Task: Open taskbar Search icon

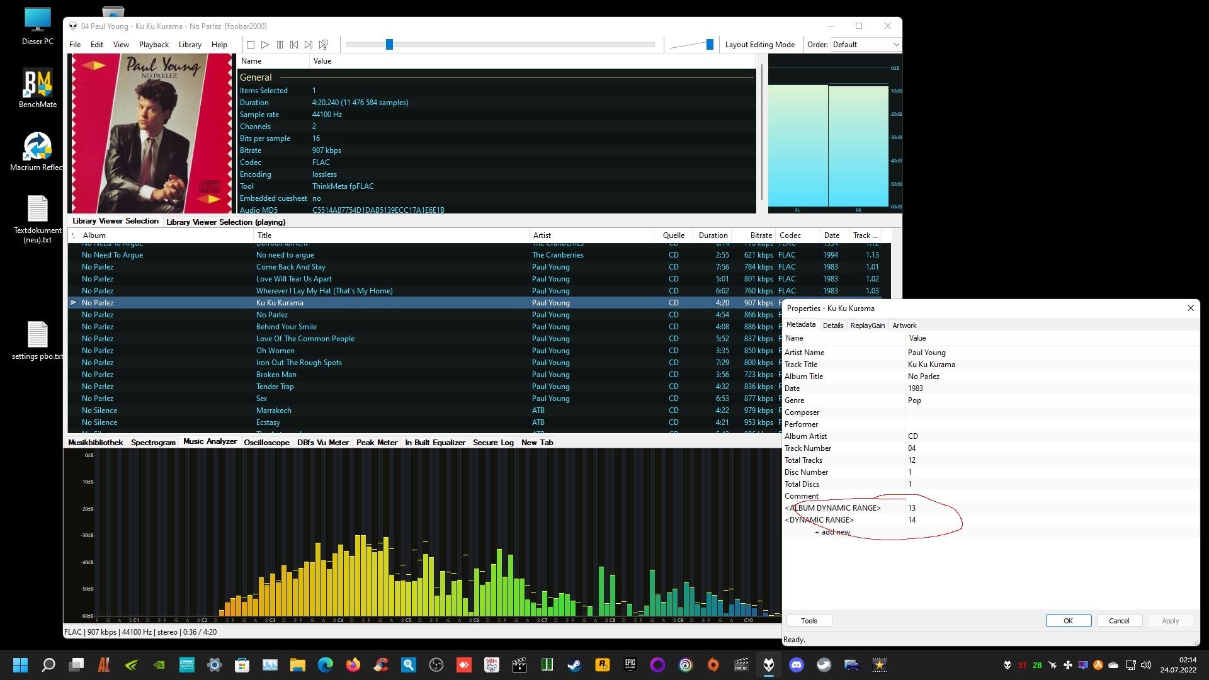Action: click(x=48, y=665)
